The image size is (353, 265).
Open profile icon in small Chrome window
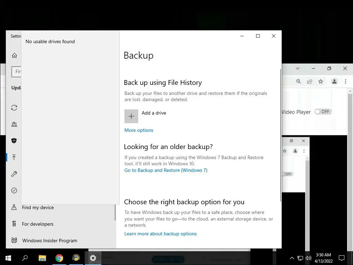pos(295,151)
